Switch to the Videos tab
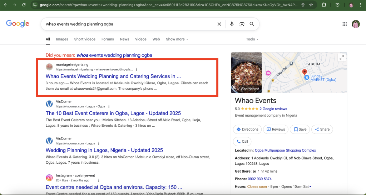 [141, 39]
